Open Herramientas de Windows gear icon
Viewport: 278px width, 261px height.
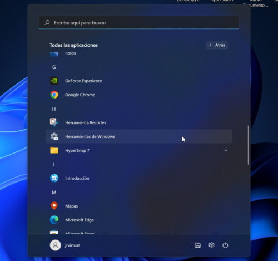(54, 136)
